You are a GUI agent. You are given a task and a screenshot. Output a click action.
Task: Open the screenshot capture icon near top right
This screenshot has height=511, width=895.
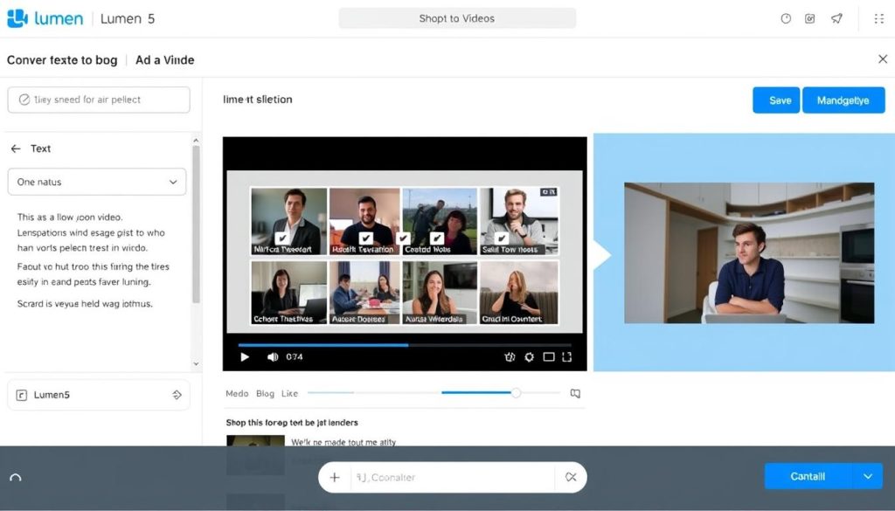click(808, 17)
